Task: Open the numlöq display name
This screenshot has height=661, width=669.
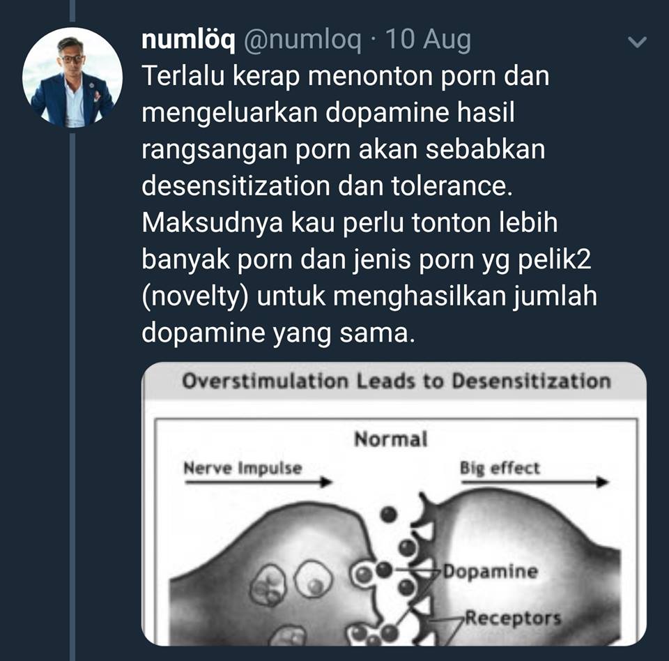Action: coord(188,40)
